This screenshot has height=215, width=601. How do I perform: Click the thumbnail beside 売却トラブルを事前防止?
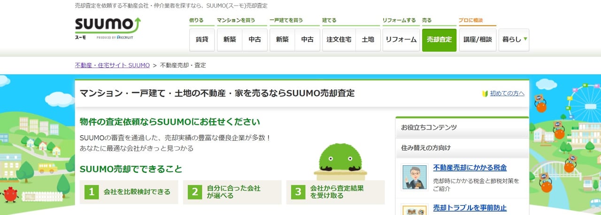[415, 209]
